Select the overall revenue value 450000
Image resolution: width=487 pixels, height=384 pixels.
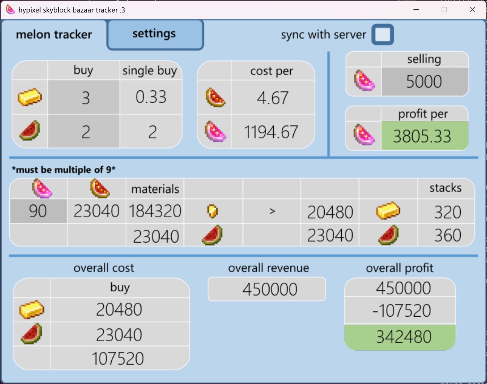tap(270, 289)
